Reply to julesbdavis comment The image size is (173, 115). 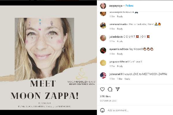point(120,41)
